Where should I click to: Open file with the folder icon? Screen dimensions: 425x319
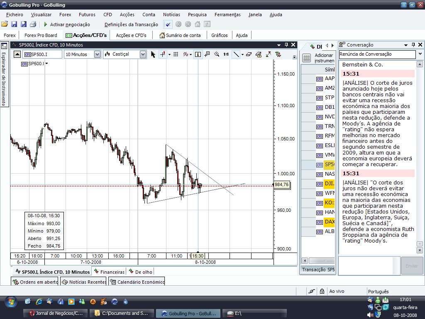click(x=5, y=24)
